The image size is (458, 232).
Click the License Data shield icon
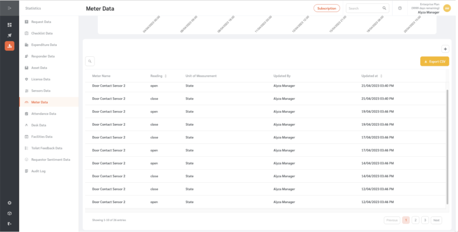click(26, 79)
